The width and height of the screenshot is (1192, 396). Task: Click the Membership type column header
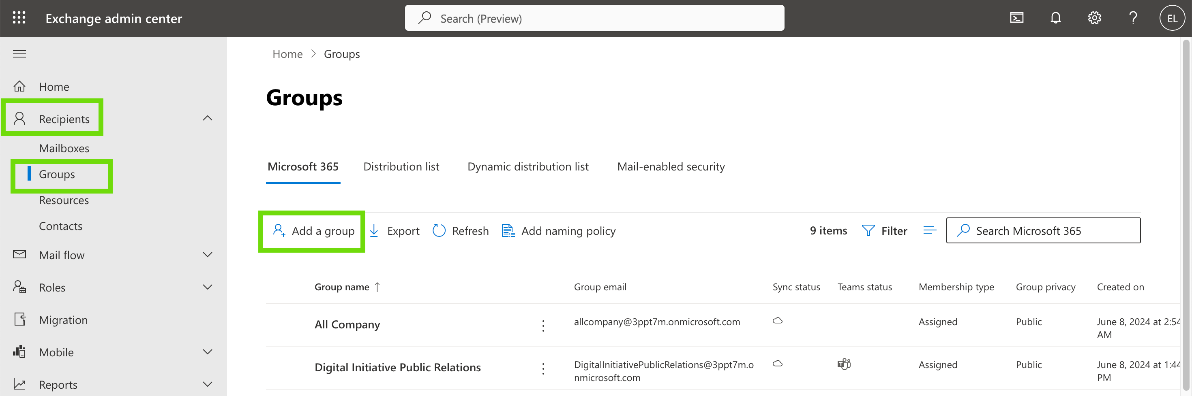click(x=956, y=287)
